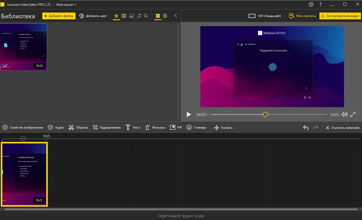Screen dimensions: 362x220
Task: Open the Filters (Фильтры) tool
Action: (x=155, y=128)
